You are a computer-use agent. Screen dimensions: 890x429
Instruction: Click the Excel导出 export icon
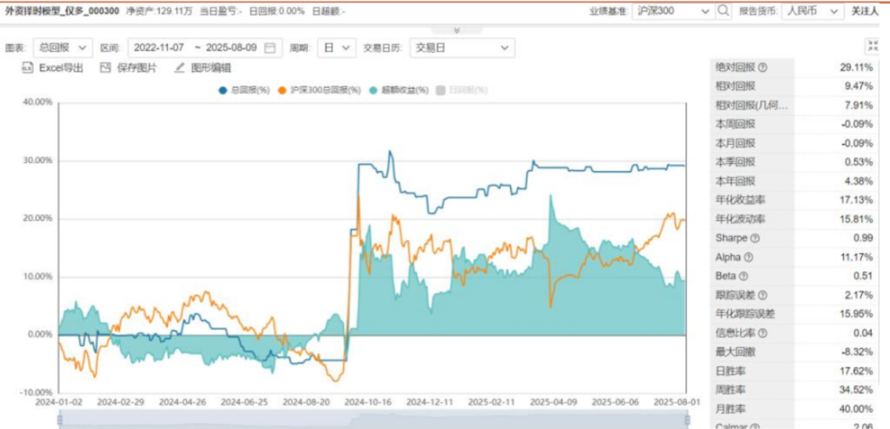[28, 68]
